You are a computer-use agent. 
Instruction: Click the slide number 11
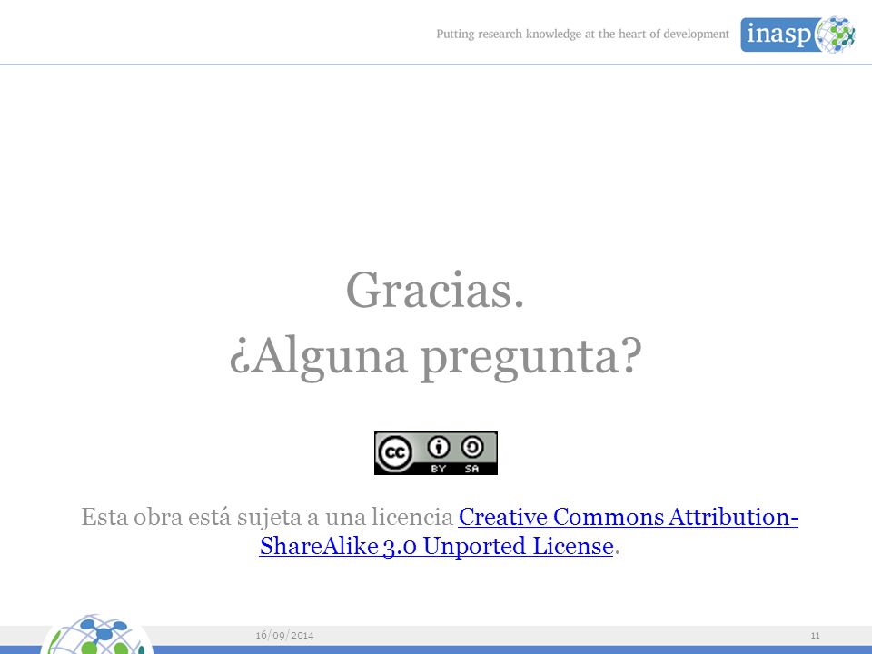click(816, 636)
